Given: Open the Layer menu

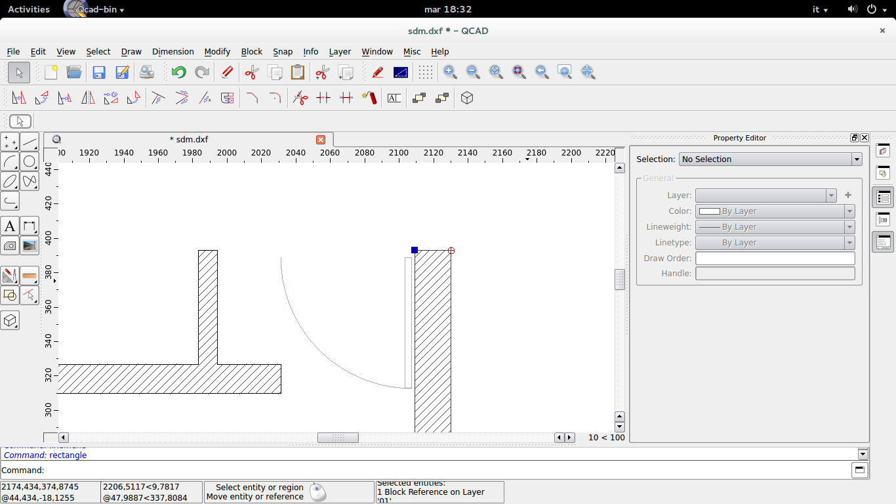Looking at the screenshot, I should pyautogui.click(x=340, y=51).
